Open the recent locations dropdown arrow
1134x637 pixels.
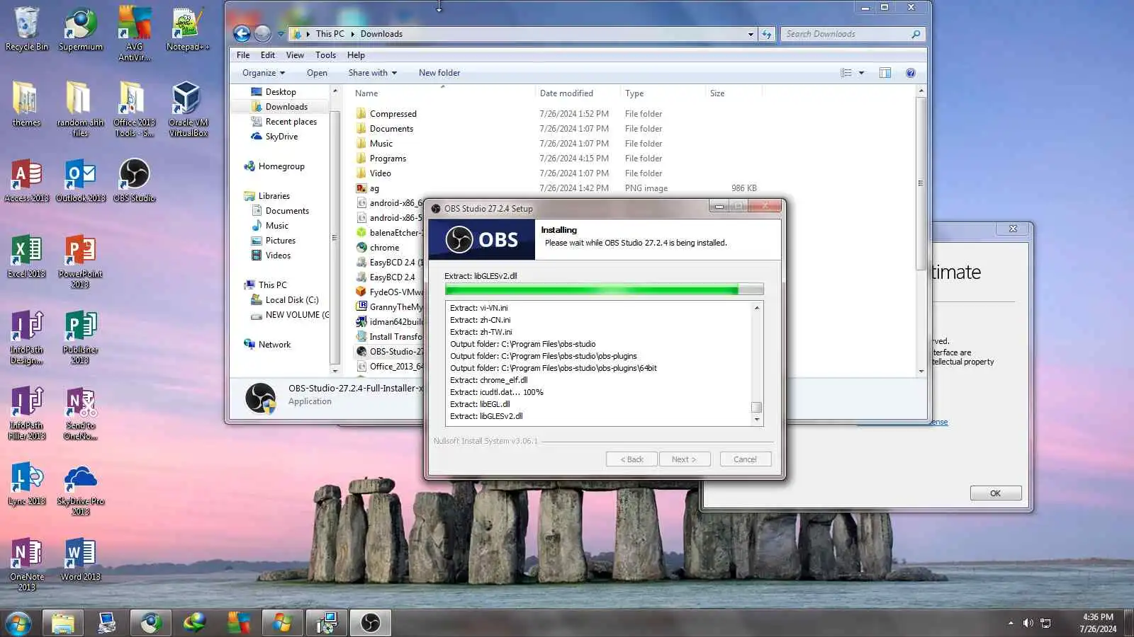point(281,34)
